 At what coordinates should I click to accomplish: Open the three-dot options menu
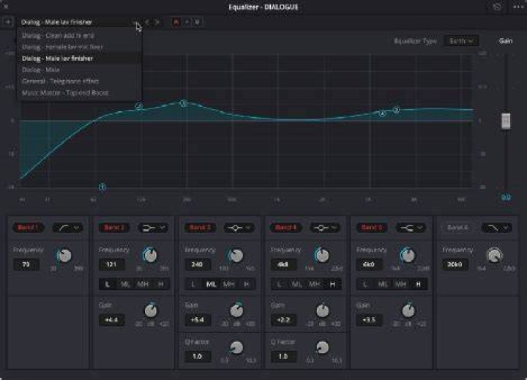[x=518, y=7]
